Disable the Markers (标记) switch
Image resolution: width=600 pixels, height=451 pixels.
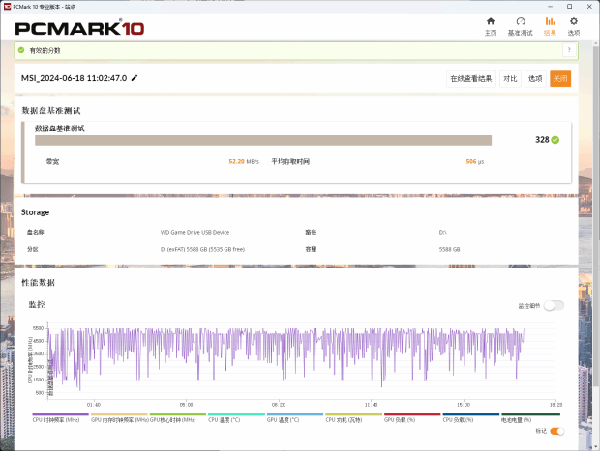pyautogui.click(x=556, y=431)
